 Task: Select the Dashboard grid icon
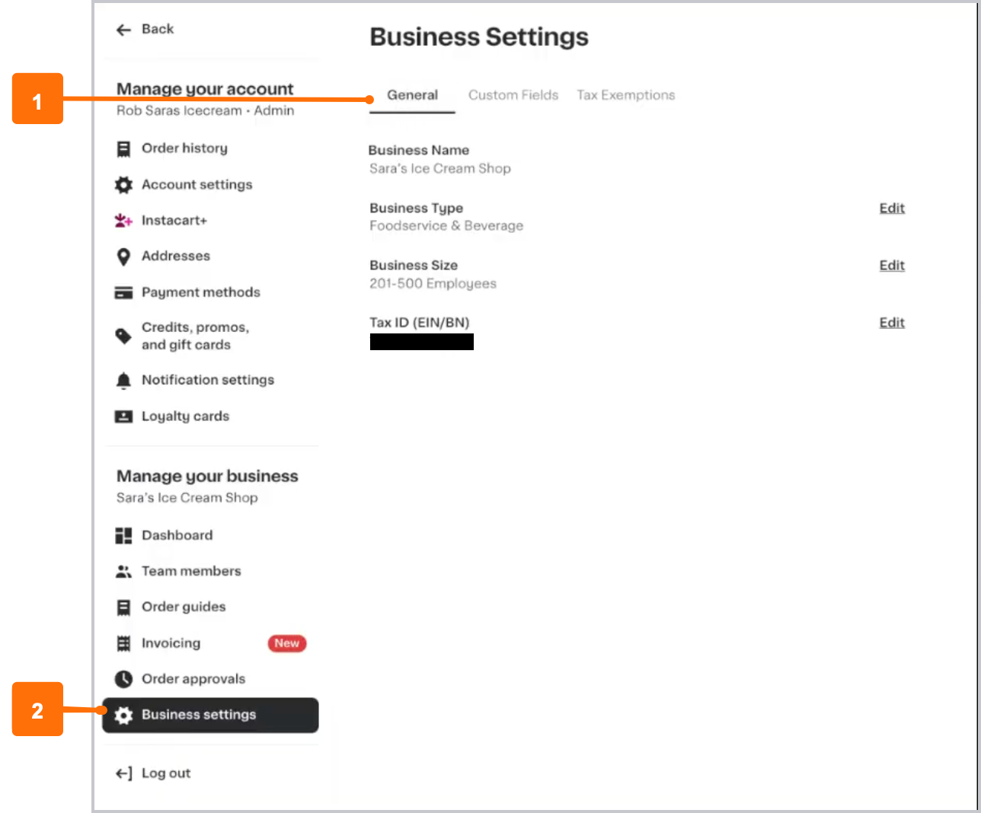pos(123,535)
